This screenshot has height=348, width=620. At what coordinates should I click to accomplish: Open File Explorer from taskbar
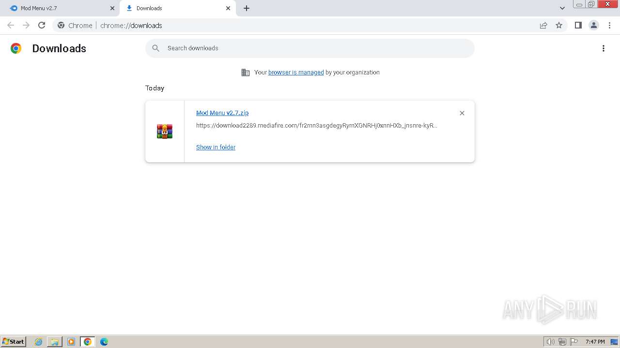coord(55,342)
